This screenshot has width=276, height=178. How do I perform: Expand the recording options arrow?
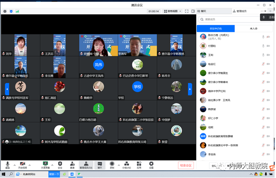click(x=119, y=165)
